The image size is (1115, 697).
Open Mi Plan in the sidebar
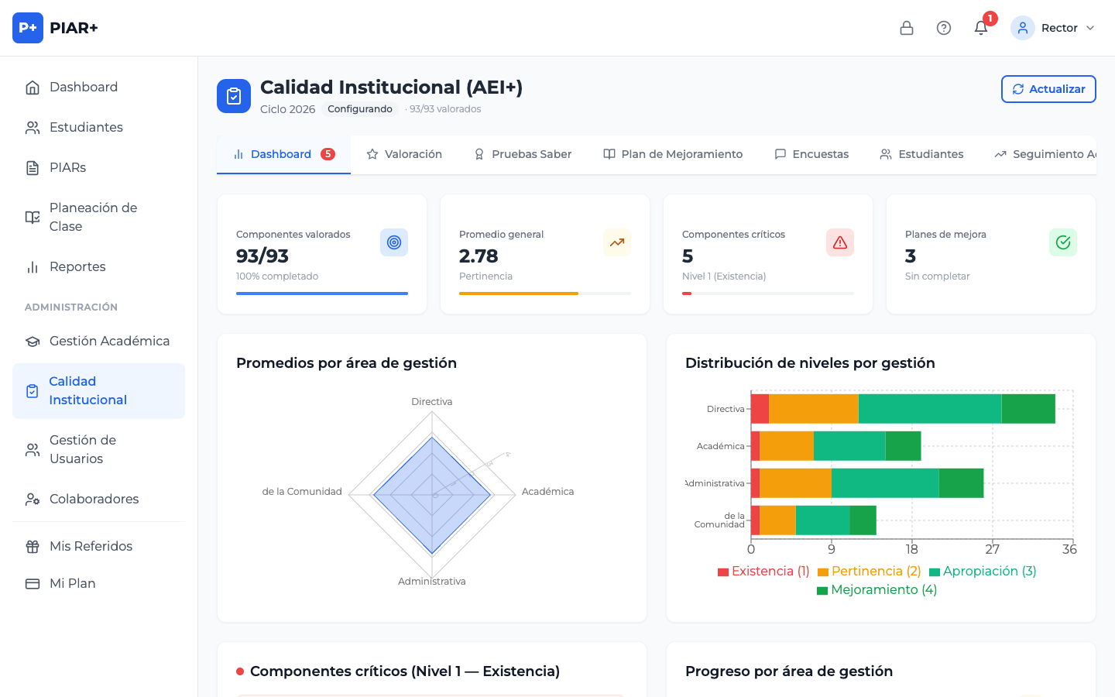pyautogui.click(x=99, y=583)
